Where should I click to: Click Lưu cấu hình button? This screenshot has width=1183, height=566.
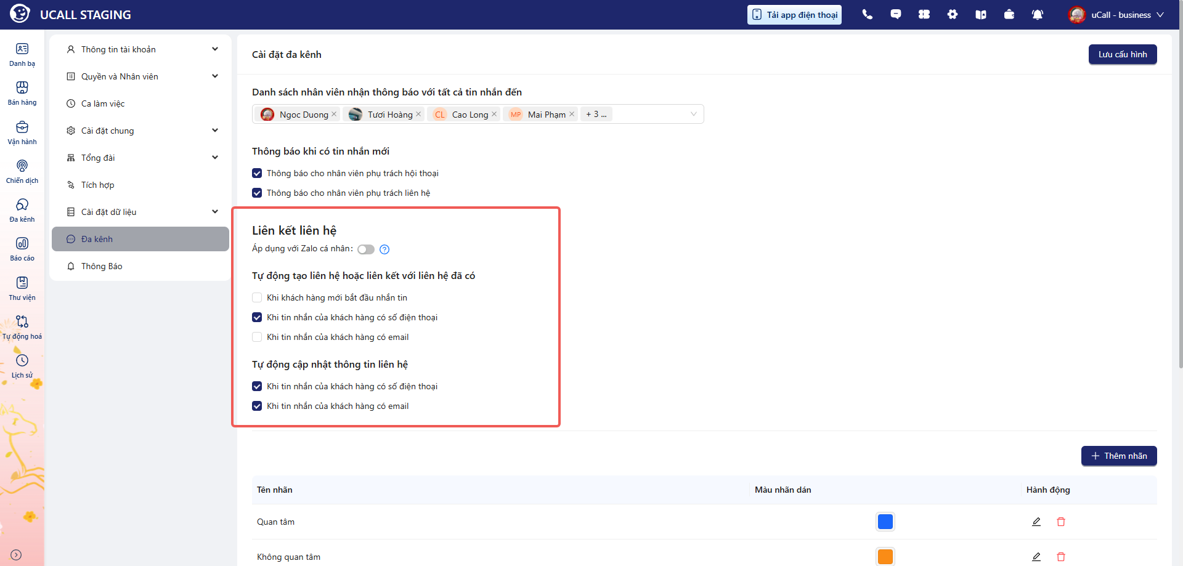1123,54
